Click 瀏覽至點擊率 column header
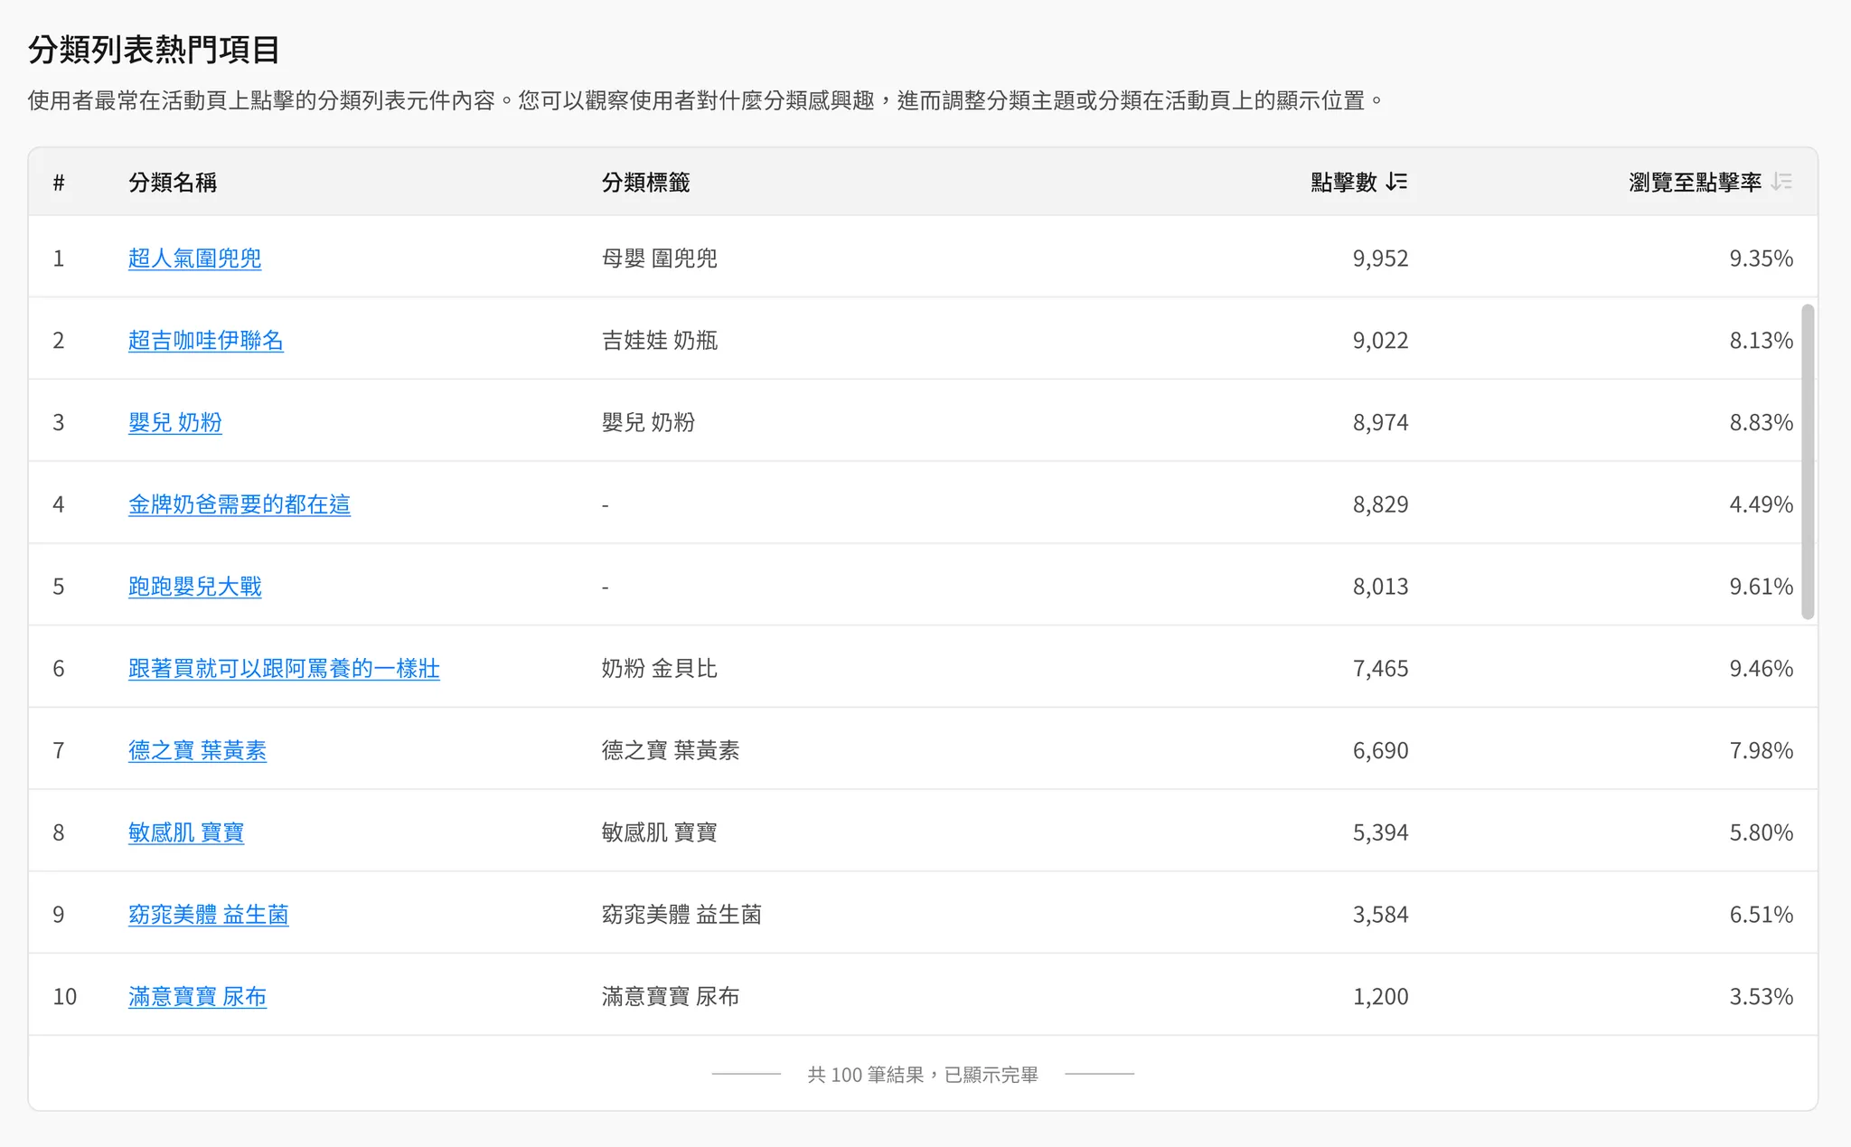This screenshot has height=1147, width=1851. pos(1694,182)
